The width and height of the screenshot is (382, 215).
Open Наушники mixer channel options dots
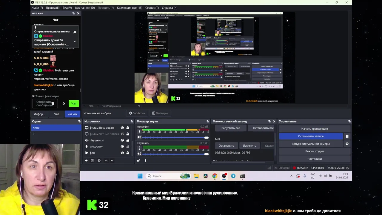click(139, 148)
